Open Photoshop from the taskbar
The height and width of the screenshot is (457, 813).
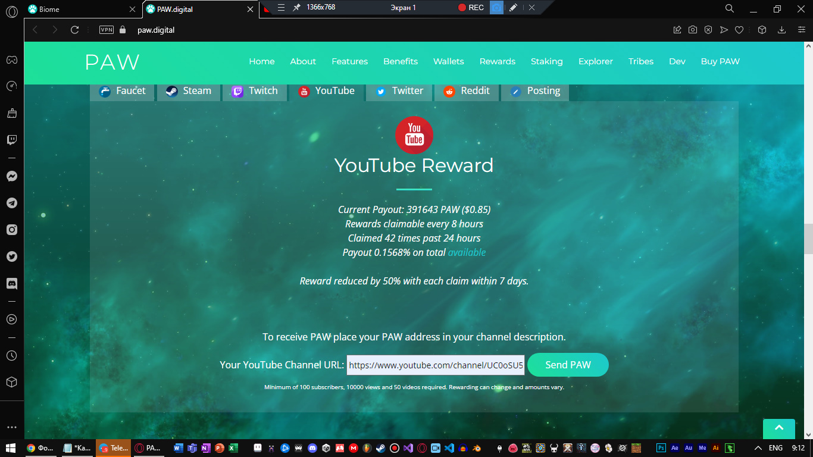[661, 448]
